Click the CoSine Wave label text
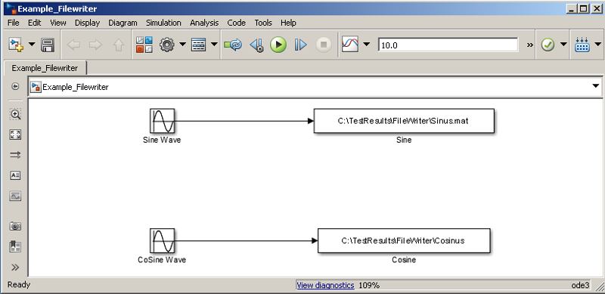Image resolution: width=605 pixels, height=294 pixels. [x=162, y=260]
